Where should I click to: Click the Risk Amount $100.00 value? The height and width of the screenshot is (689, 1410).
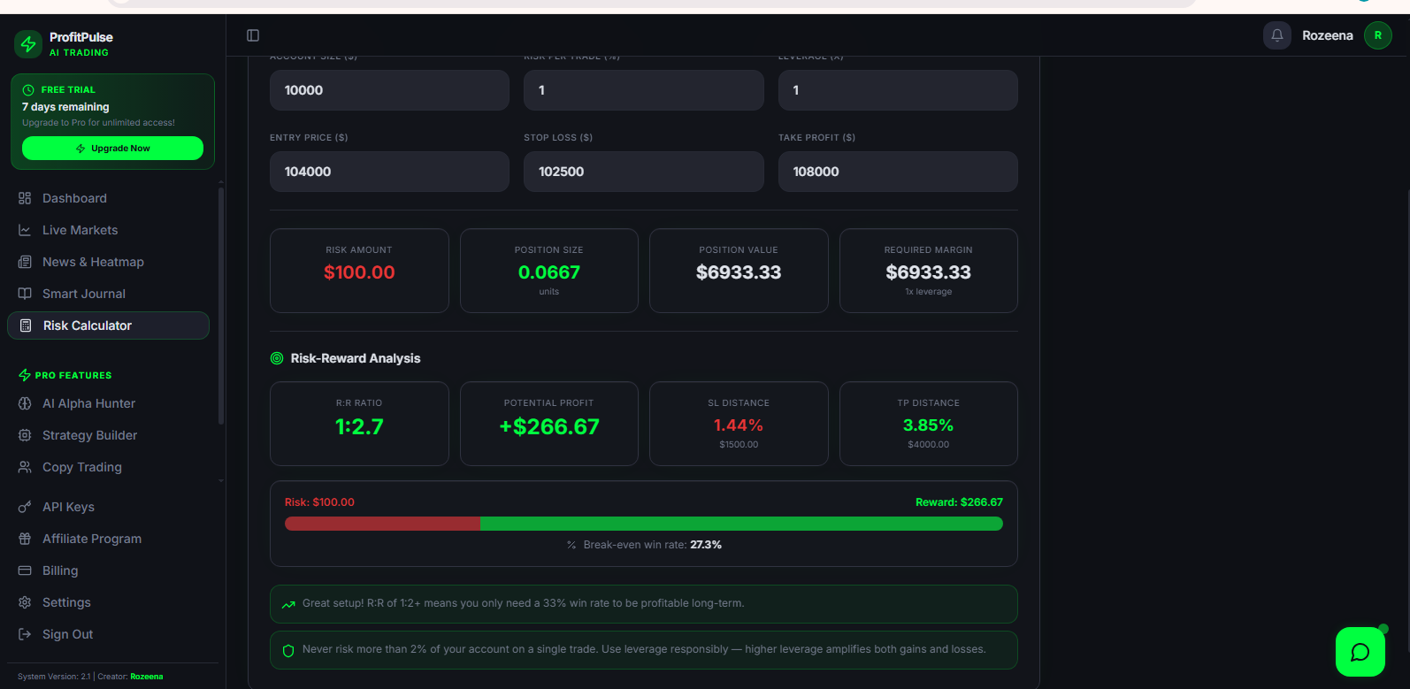359,272
